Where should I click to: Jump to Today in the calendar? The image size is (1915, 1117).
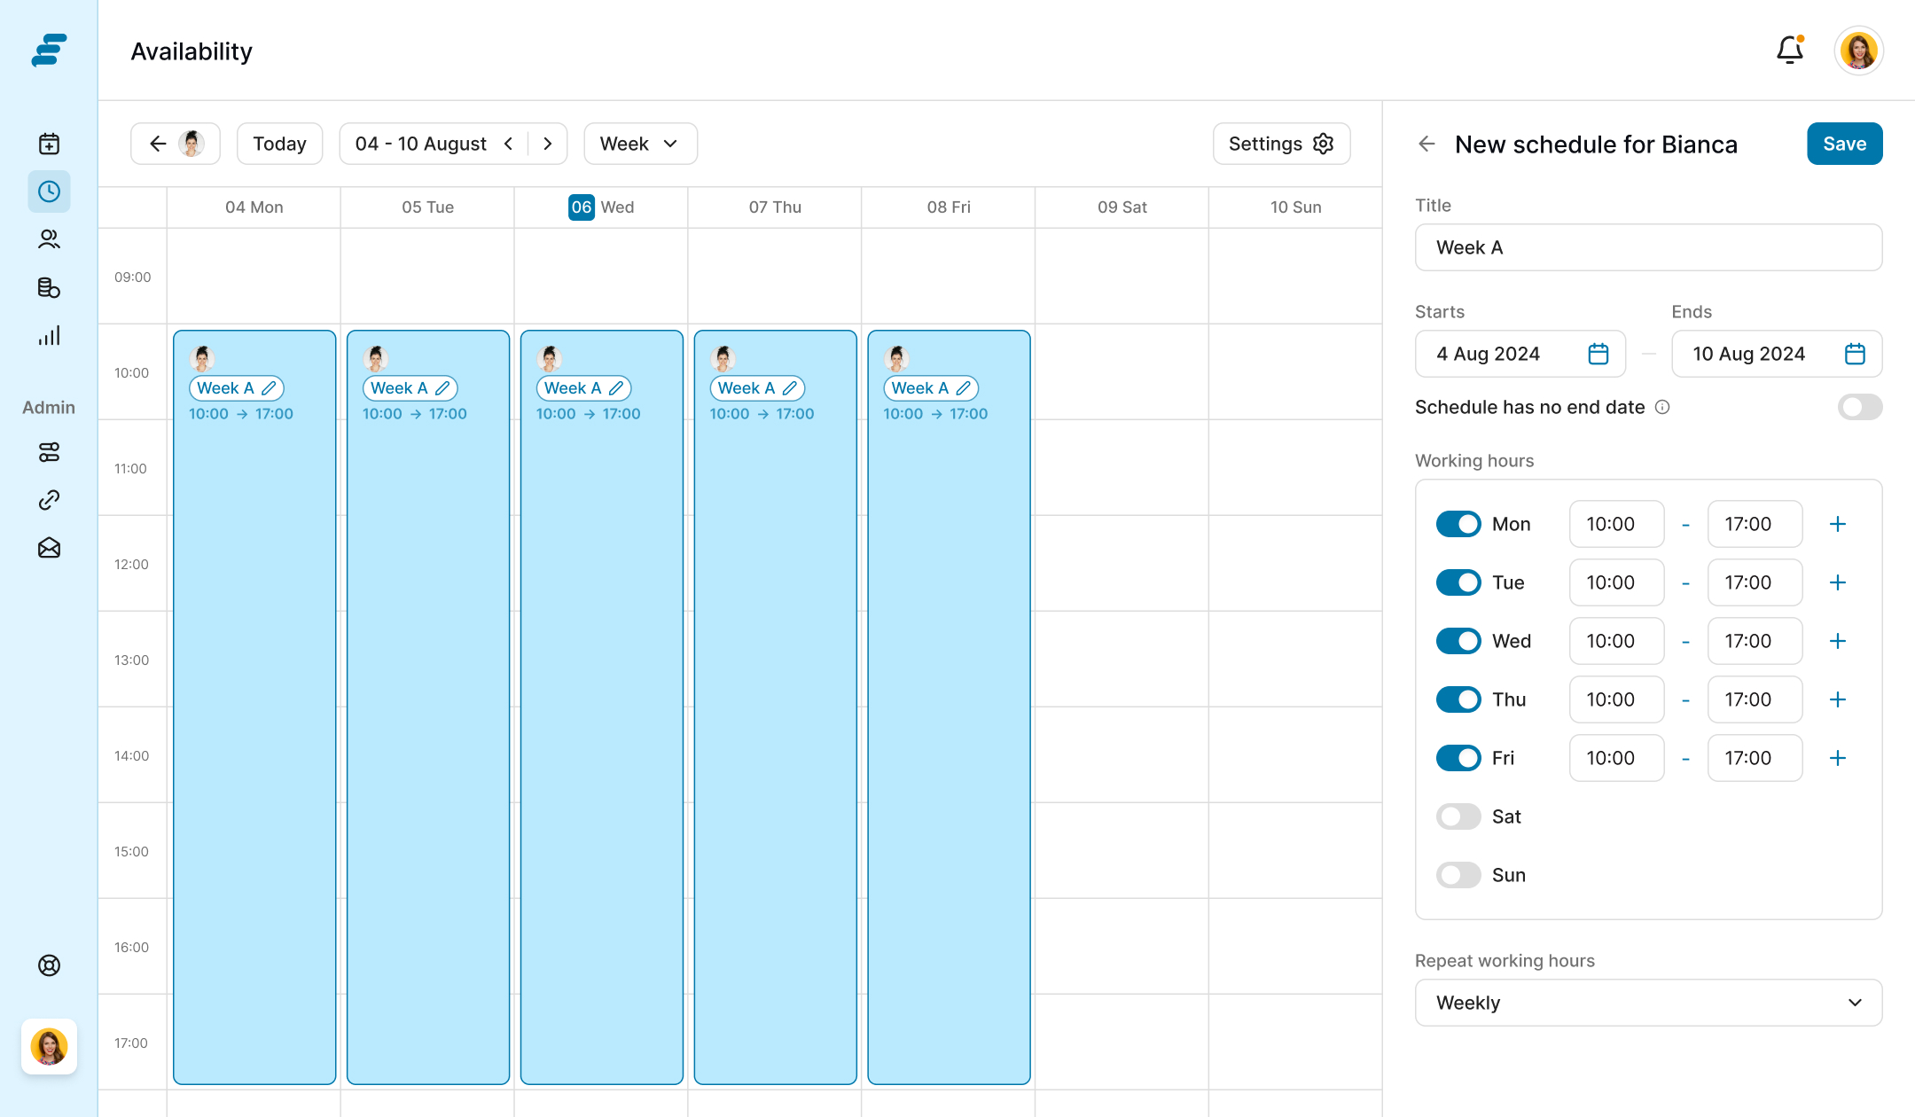(x=279, y=144)
